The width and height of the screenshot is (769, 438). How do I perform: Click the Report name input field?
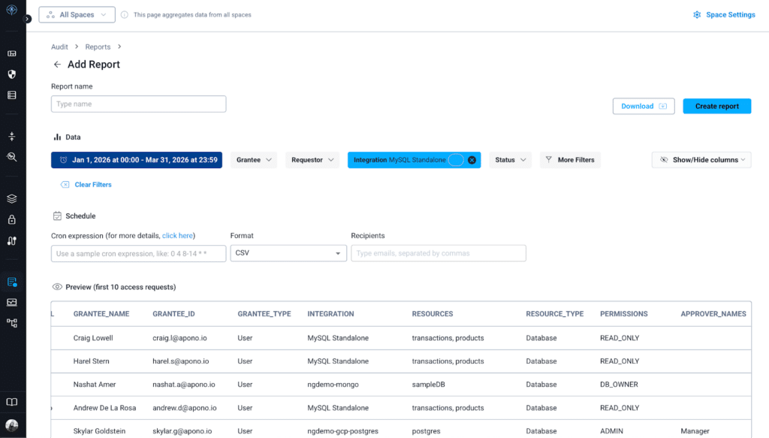138,104
